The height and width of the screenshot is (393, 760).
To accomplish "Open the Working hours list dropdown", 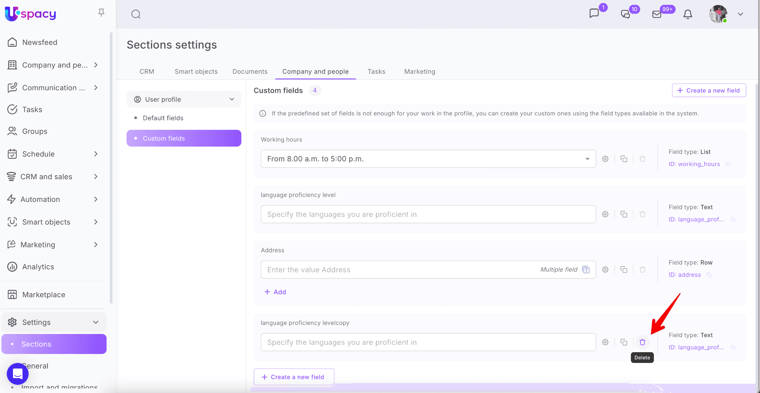I will tap(587, 159).
